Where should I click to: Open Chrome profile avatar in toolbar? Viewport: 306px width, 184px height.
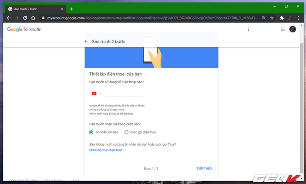(x=290, y=18)
